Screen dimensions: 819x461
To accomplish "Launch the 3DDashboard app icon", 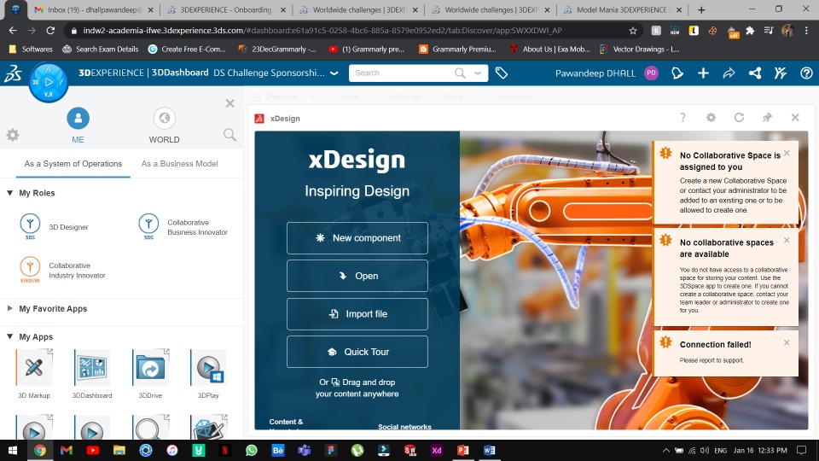I will (x=92, y=367).
